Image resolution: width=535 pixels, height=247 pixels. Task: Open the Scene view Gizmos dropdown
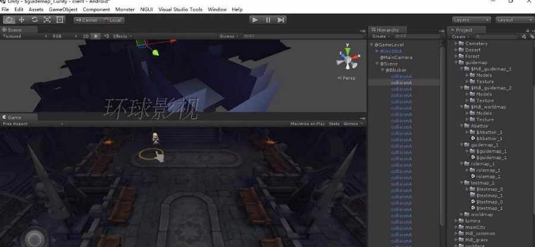point(229,36)
